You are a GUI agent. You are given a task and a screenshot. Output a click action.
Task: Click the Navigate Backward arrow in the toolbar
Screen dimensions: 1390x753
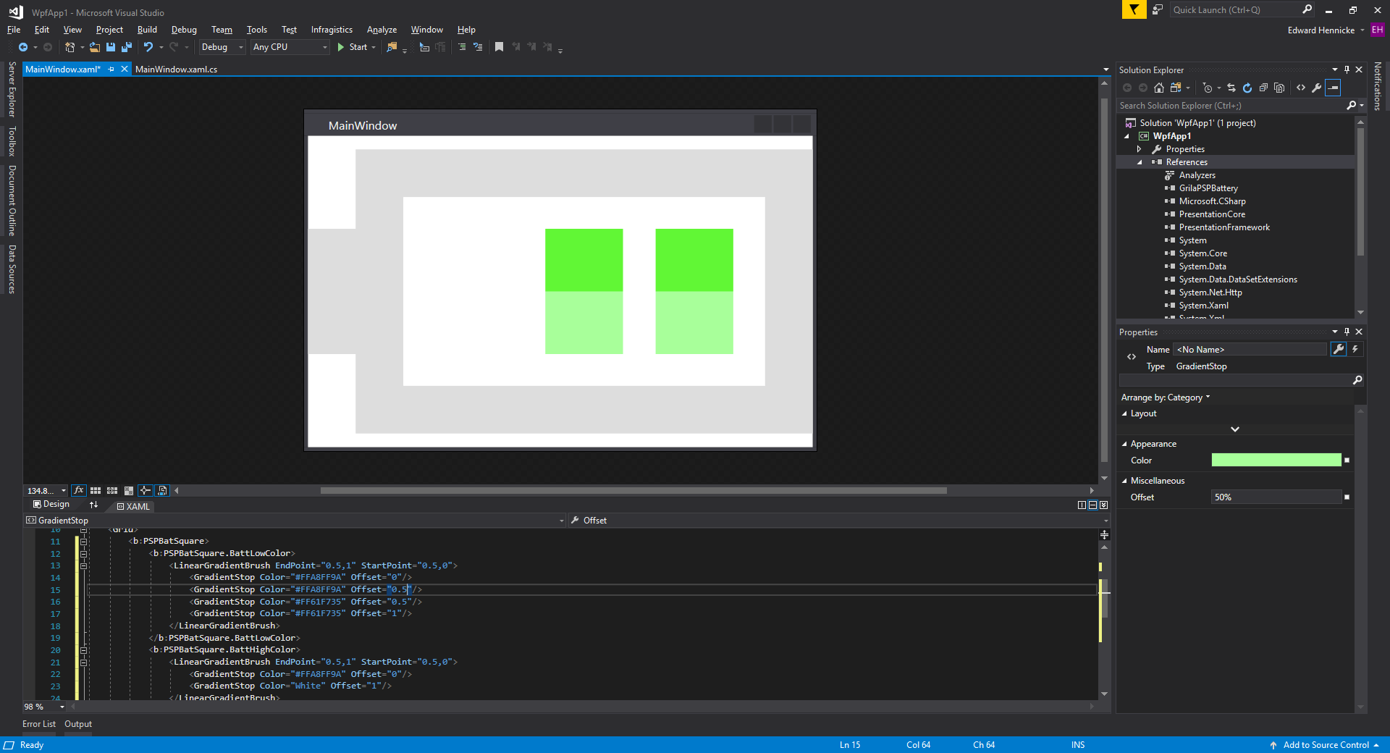click(23, 47)
